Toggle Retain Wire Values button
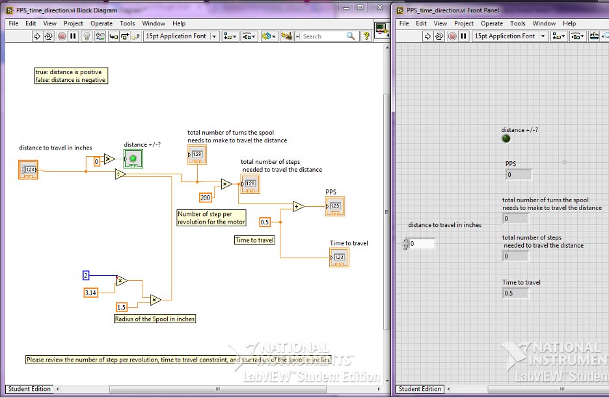Screen dimensions: 609x398 (100, 36)
